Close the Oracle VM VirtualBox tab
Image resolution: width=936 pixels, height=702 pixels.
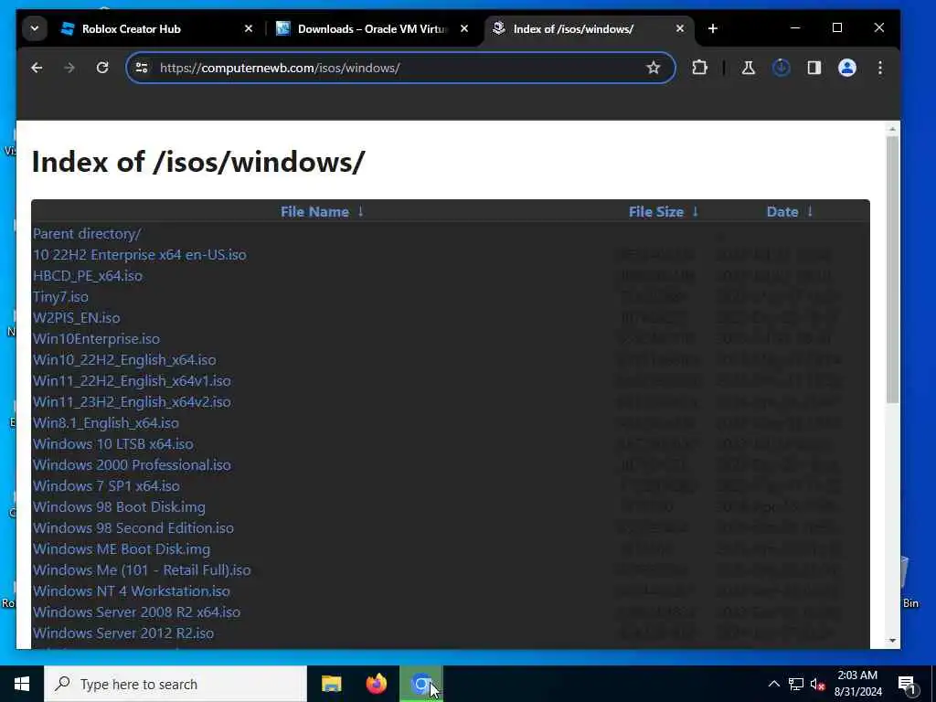point(463,28)
